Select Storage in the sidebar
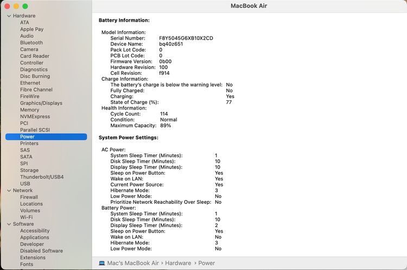The width and height of the screenshot is (407, 270). click(x=29, y=171)
